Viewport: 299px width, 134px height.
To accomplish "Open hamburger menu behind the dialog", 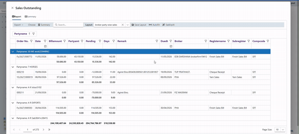I will [x=4, y=3].
